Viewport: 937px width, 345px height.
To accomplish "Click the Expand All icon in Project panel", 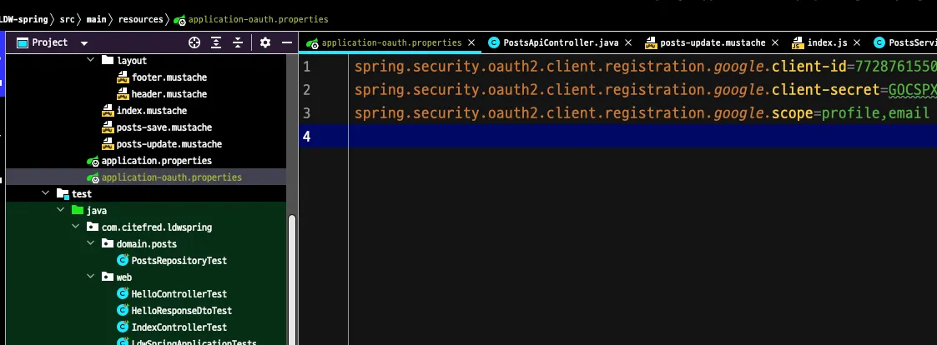I will (216, 42).
